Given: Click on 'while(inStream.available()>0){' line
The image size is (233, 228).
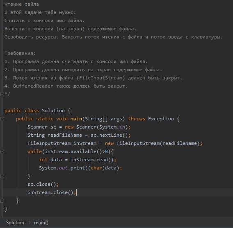Looking at the screenshot, I should (71, 151).
